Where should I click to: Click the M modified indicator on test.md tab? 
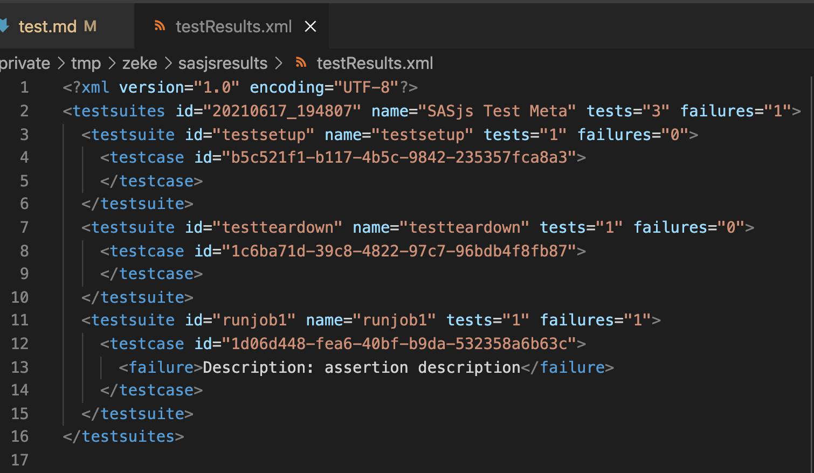90,26
